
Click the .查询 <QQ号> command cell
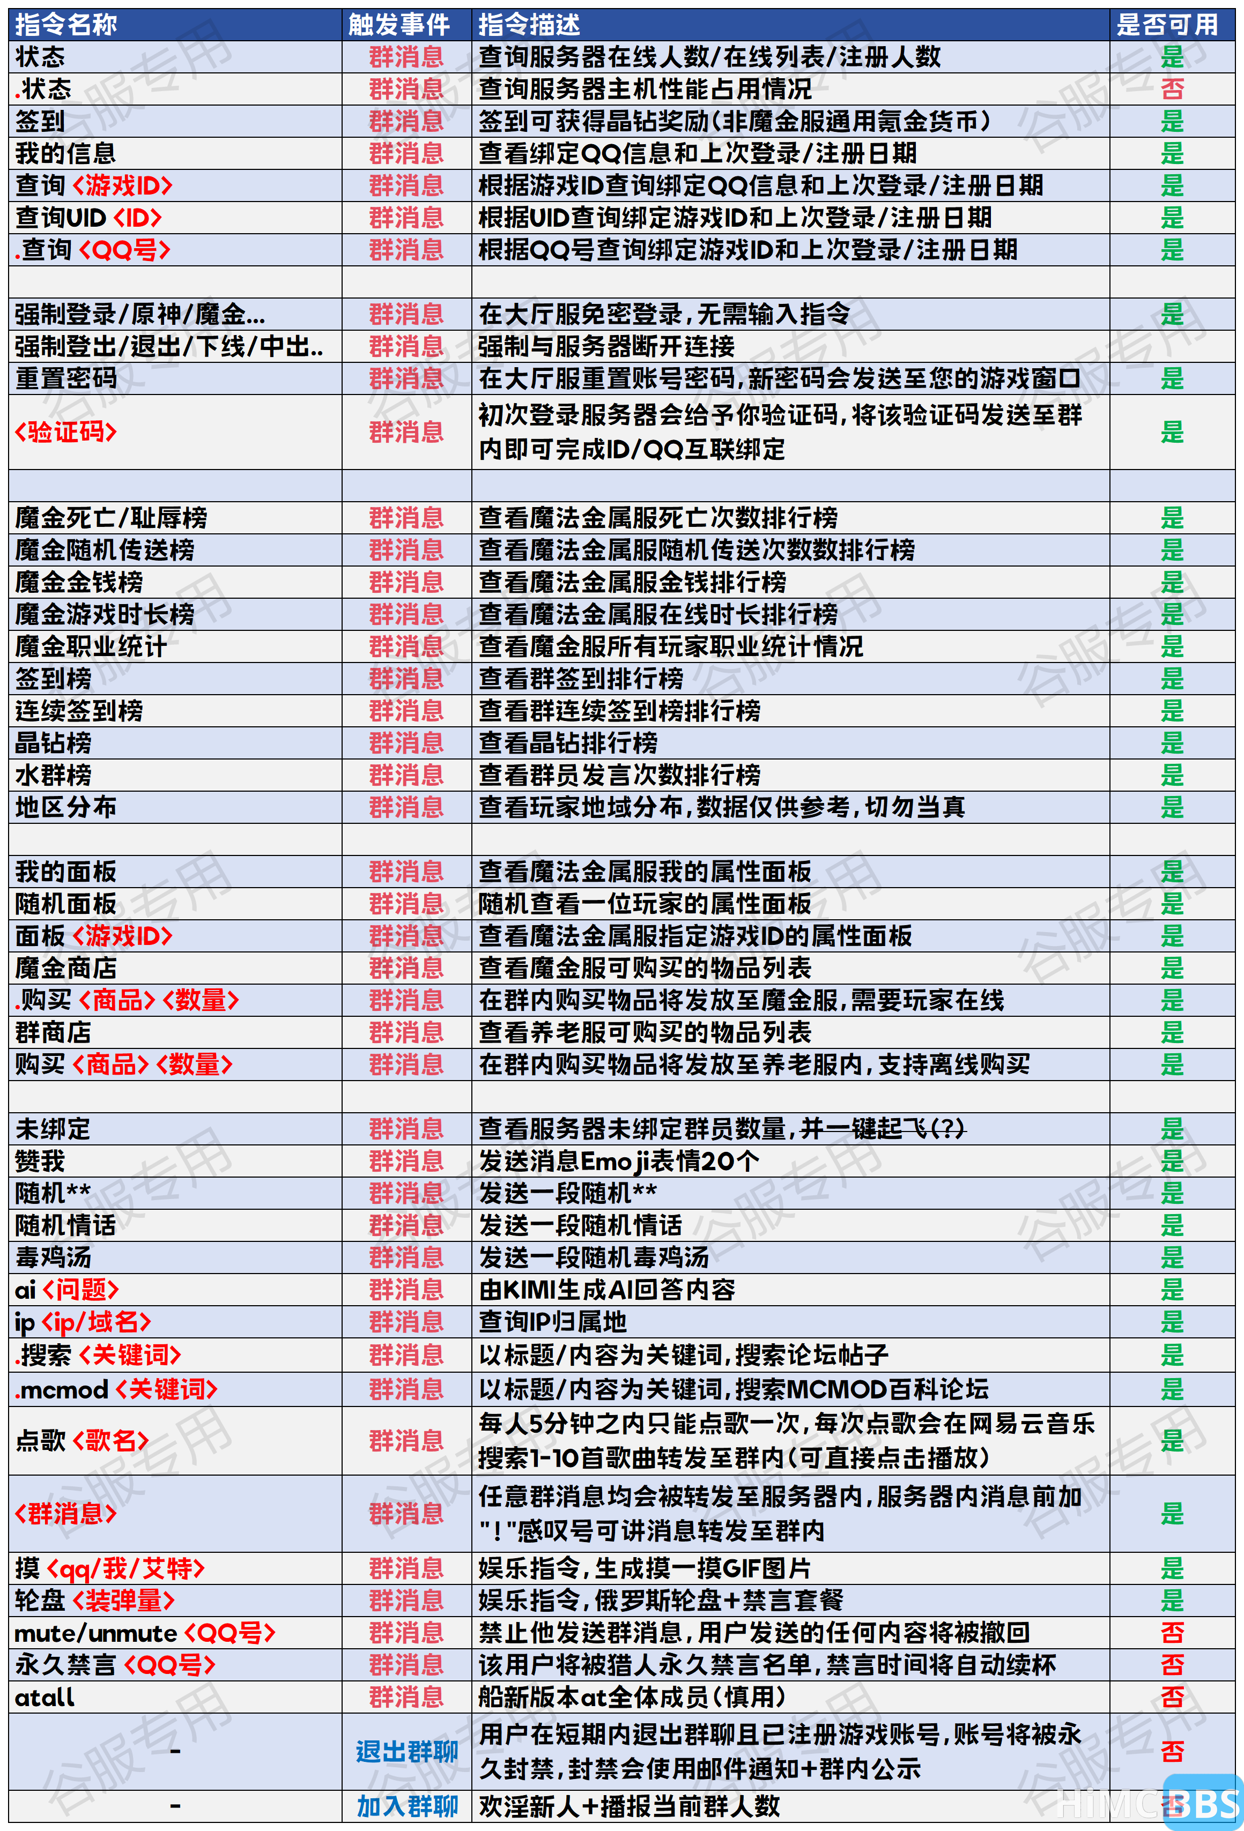point(175,250)
